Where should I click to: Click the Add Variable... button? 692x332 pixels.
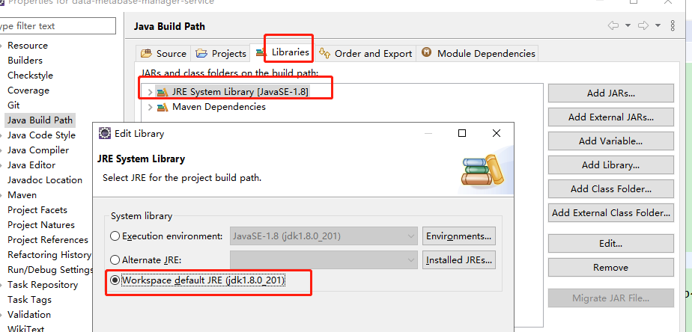click(611, 141)
